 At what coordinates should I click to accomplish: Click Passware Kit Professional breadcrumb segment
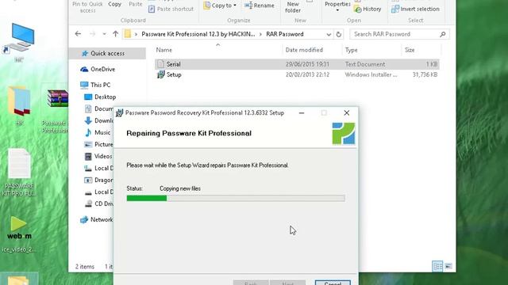click(x=198, y=34)
